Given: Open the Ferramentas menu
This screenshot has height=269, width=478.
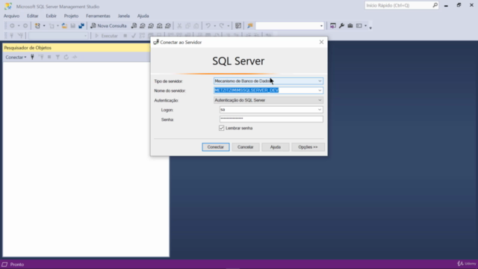Looking at the screenshot, I should (x=98, y=16).
